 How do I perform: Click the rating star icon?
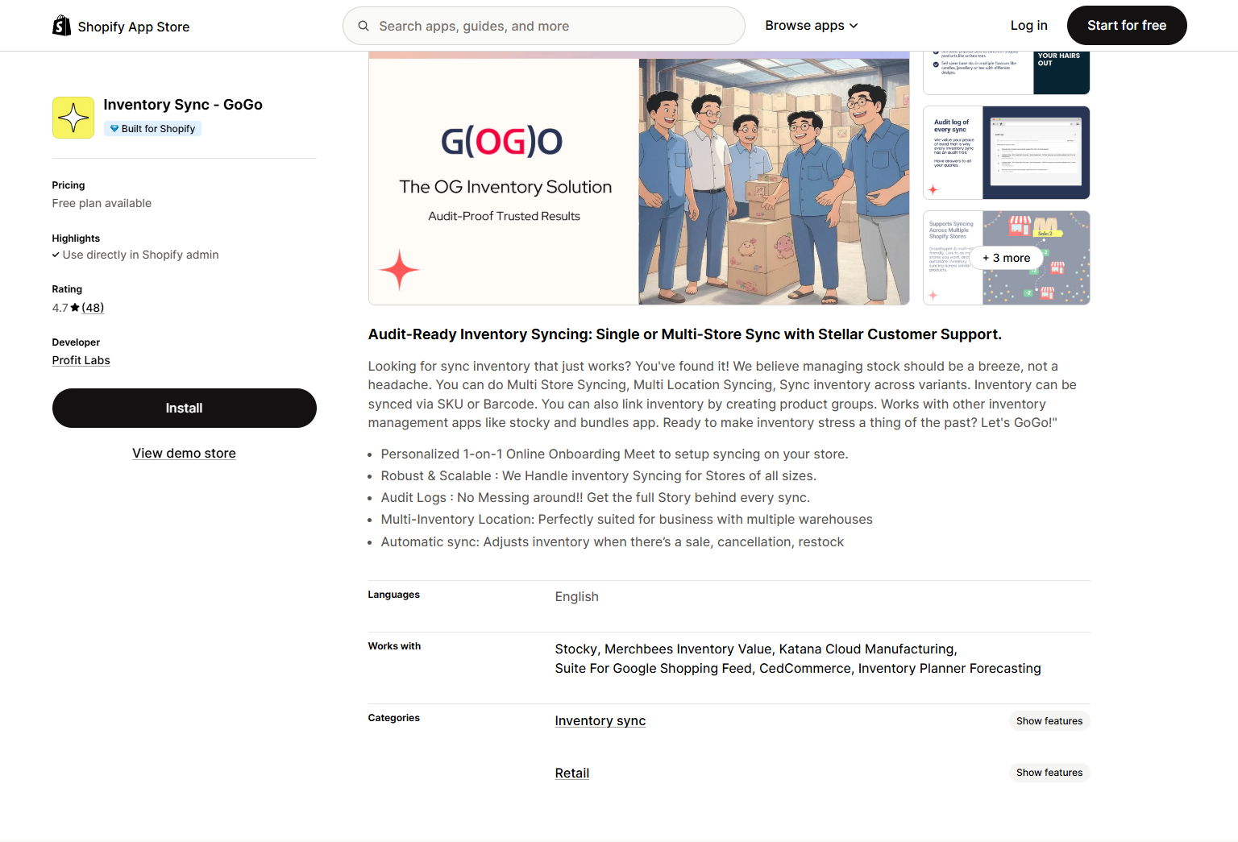[75, 308]
